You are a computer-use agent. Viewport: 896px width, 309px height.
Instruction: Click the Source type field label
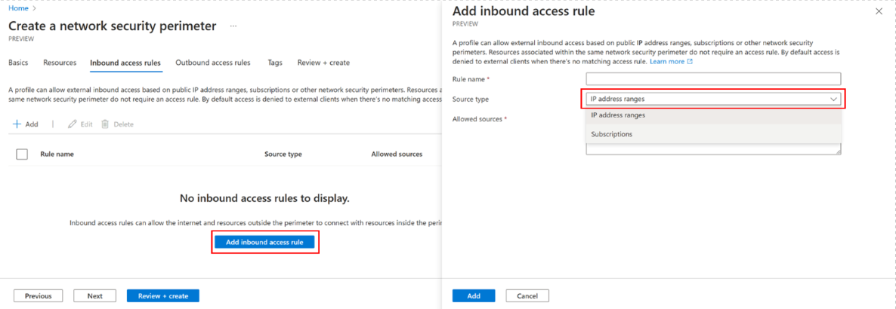[x=470, y=99]
